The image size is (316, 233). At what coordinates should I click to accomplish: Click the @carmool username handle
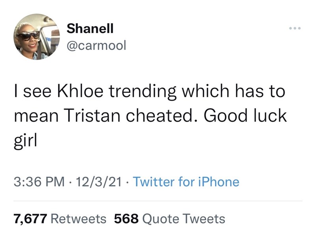click(96, 46)
